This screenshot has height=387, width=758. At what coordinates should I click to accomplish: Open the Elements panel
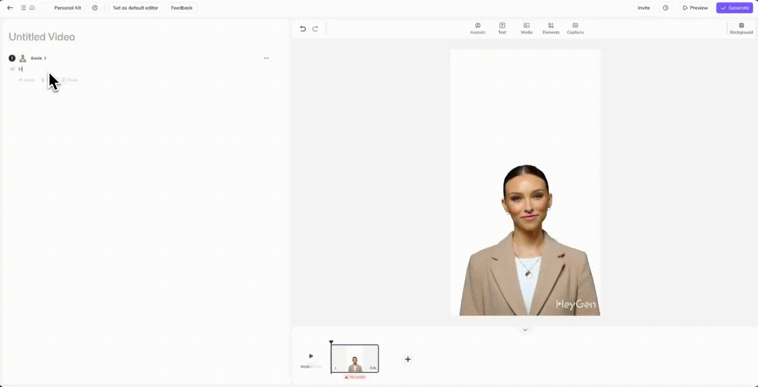pos(551,28)
